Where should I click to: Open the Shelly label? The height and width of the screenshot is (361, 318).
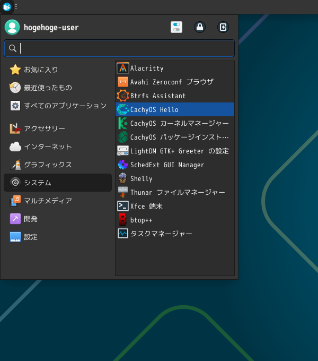click(142, 179)
